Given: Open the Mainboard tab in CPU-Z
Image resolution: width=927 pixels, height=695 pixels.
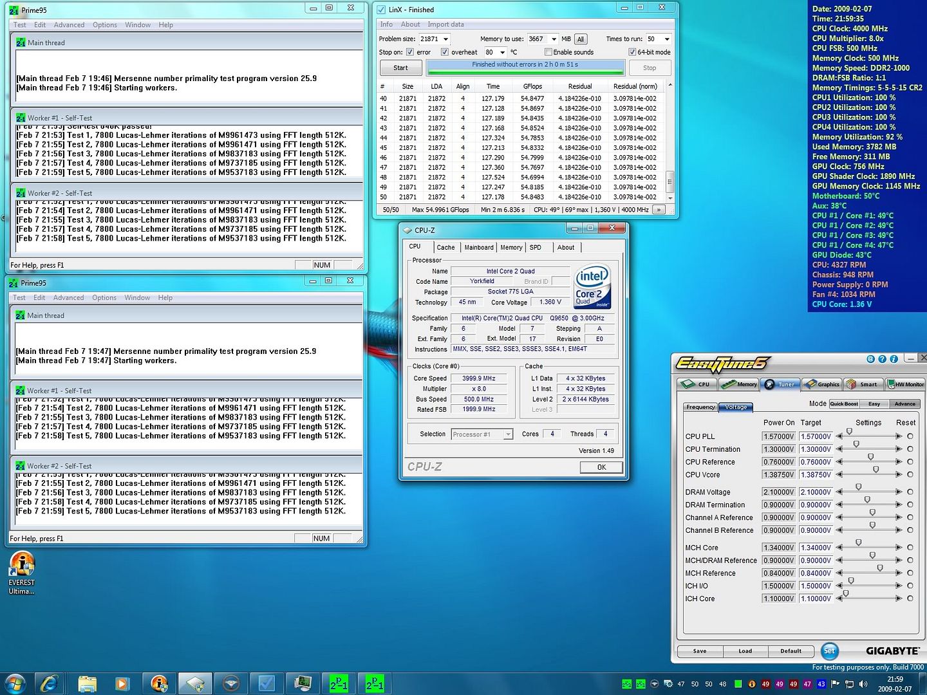Looking at the screenshot, I should (479, 248).
